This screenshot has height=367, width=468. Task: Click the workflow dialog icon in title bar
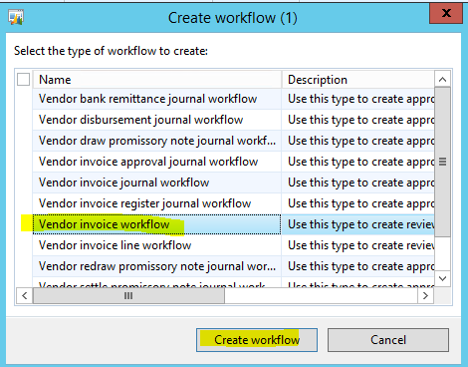(16, 18)
